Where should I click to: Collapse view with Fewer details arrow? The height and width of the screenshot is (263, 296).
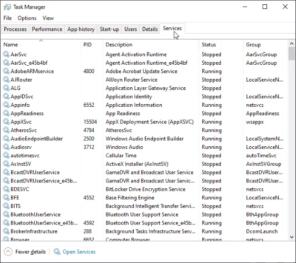tap(8, 251)
